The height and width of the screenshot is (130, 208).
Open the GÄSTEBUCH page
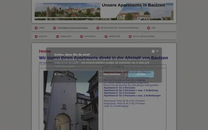tap(90, 36)
